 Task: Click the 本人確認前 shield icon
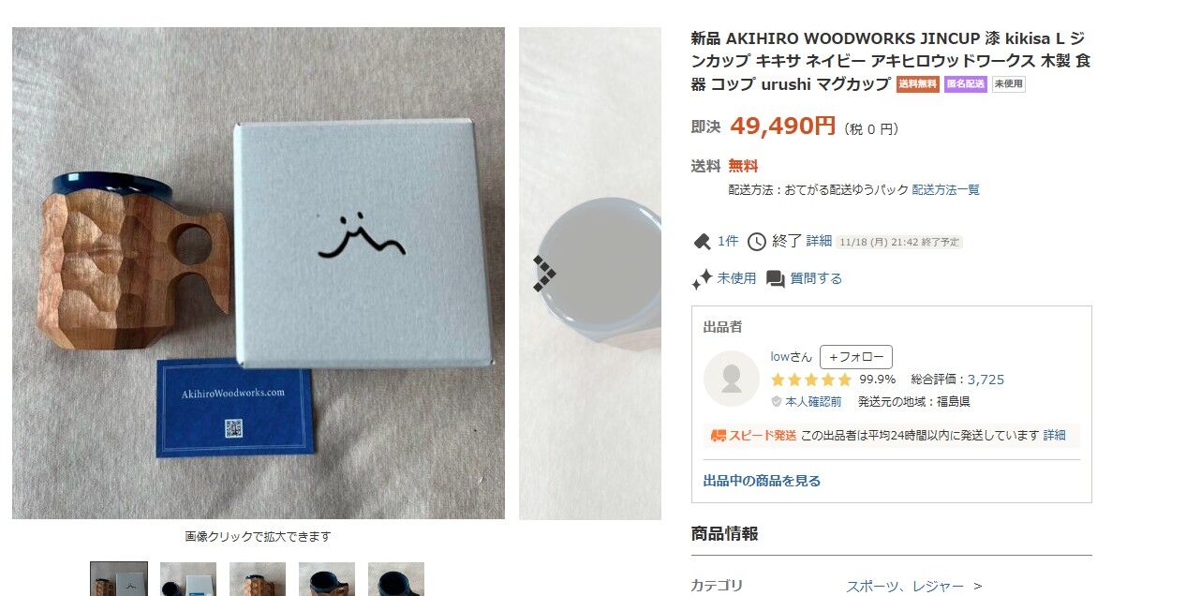pos(777,402)
